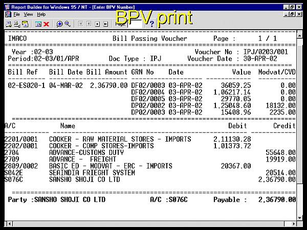Open the File menu

point(17,14)
